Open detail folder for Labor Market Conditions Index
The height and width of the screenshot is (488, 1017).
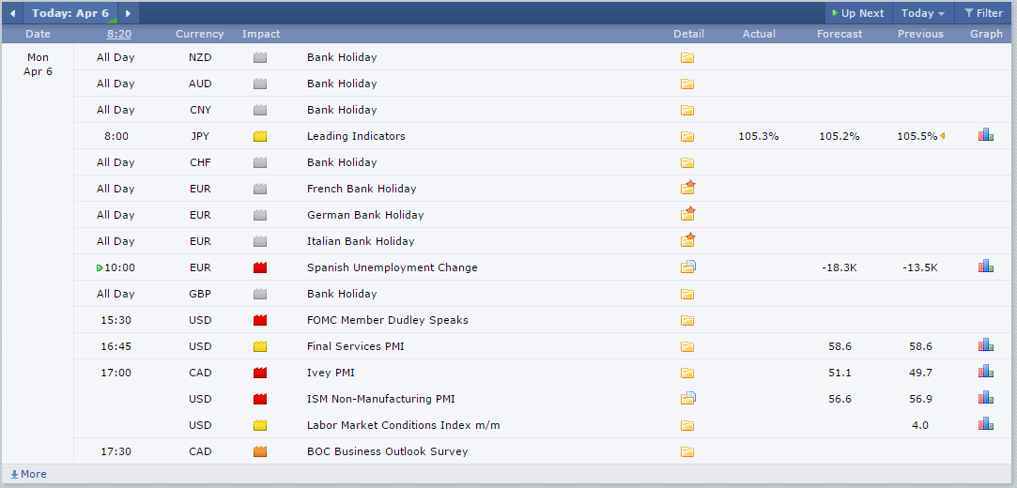(x=687, y=426)
